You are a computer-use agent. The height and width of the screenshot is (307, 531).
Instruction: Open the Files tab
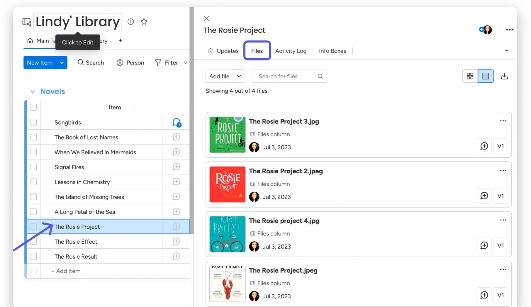257,51
